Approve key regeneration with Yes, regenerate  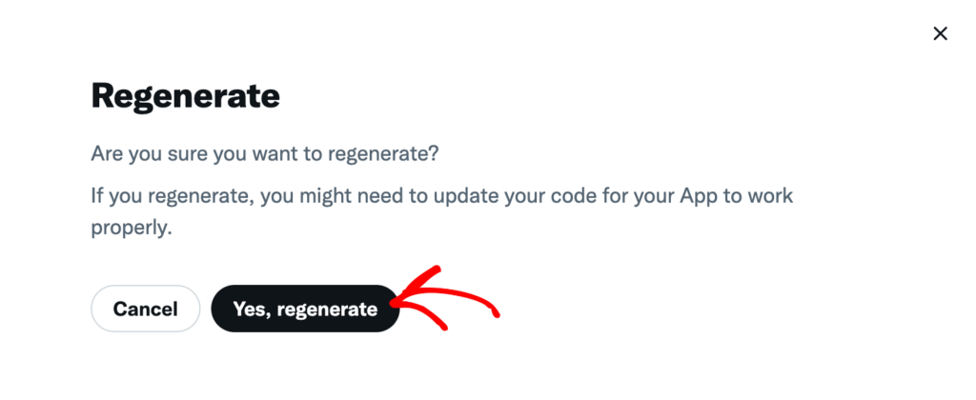pyautogui.click(x=305, y=309)
